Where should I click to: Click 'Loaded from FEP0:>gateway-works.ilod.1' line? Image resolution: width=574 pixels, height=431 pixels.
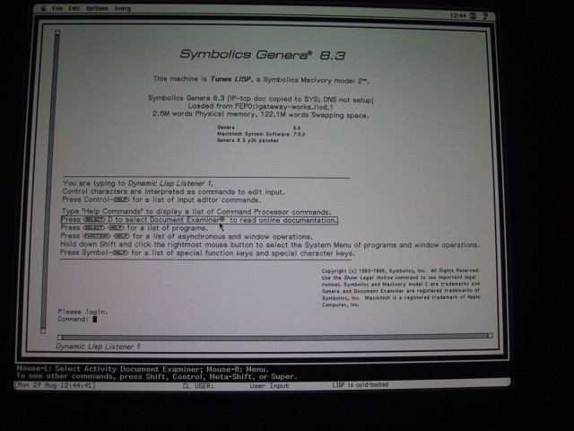coord(260,107)
